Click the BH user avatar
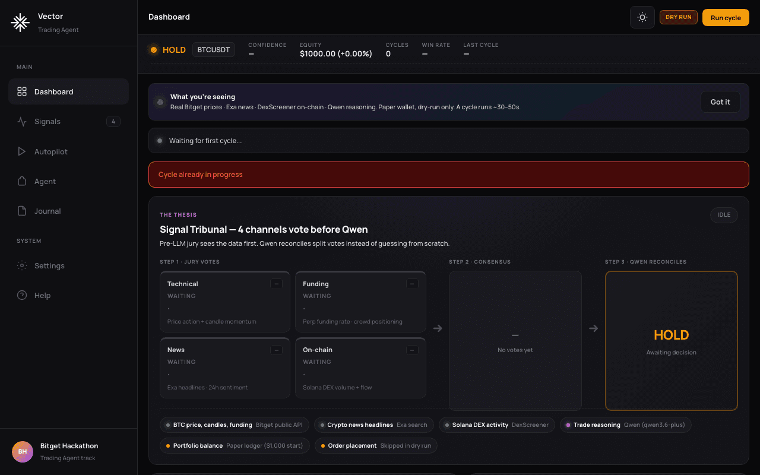Screen dimensions: 760x475 pyautogui.click(x=23, y=452)
